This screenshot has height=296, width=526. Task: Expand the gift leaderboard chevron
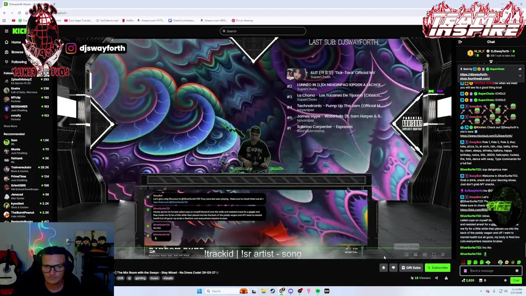tap(491, 62)
